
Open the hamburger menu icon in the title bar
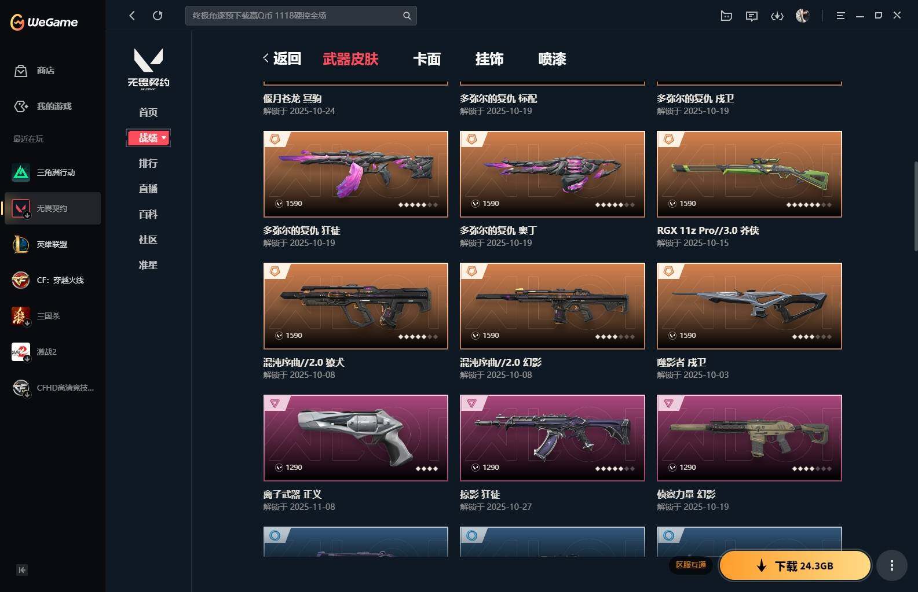click(840, 16)
